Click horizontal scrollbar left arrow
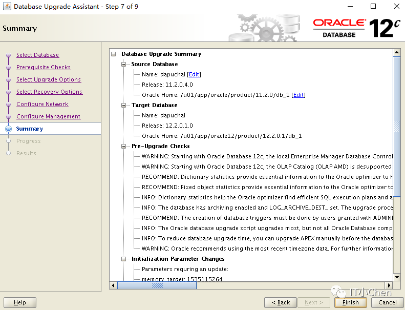Image resolution: width=405 pixels, height=310 pixels. pos(113,285)
